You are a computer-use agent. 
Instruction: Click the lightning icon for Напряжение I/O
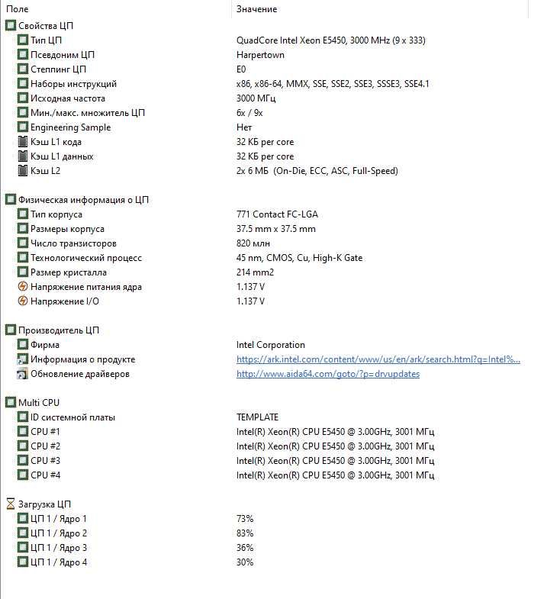23,301
